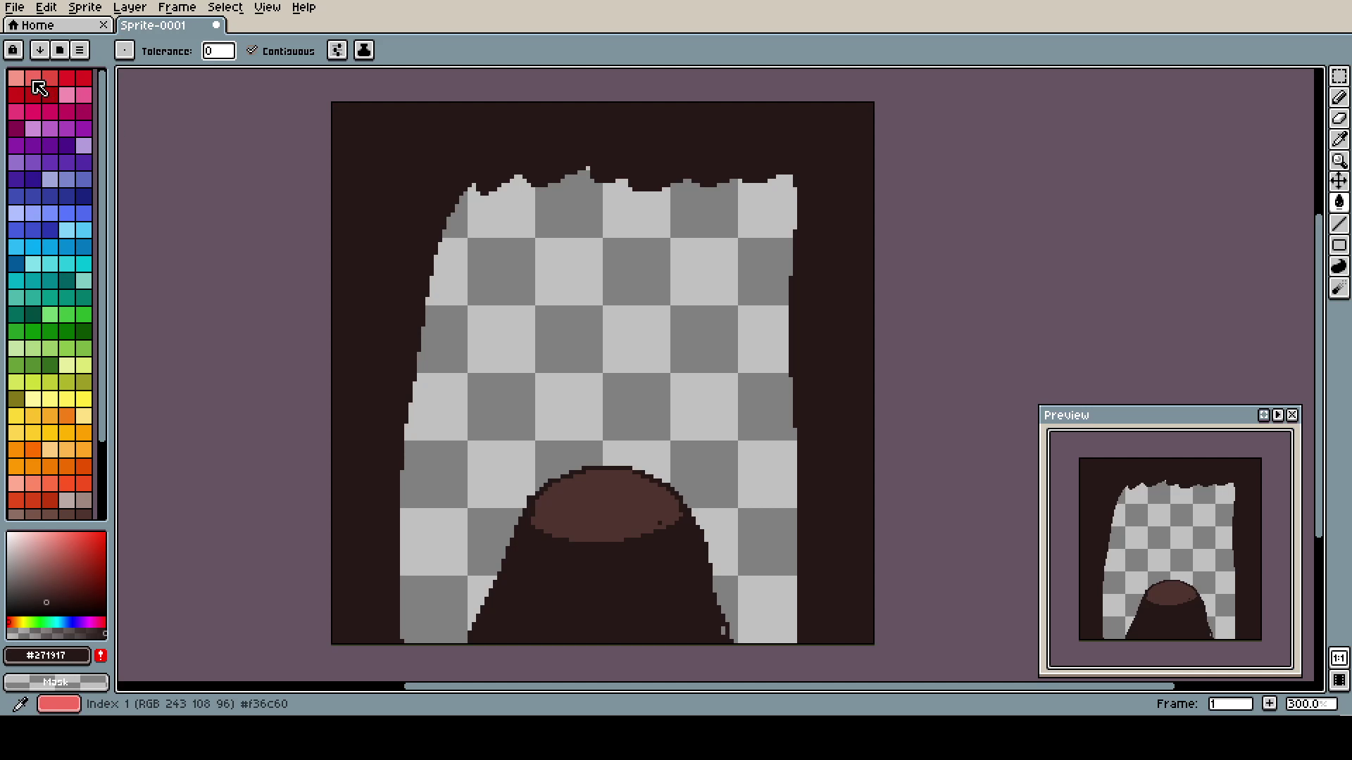Select the Contour blob tool

[1339, 266]
